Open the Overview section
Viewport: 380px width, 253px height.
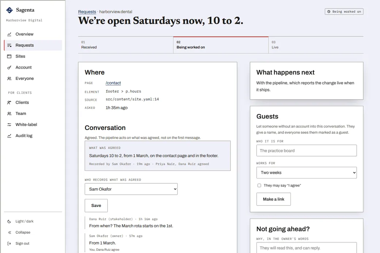(x=33, y=34)
